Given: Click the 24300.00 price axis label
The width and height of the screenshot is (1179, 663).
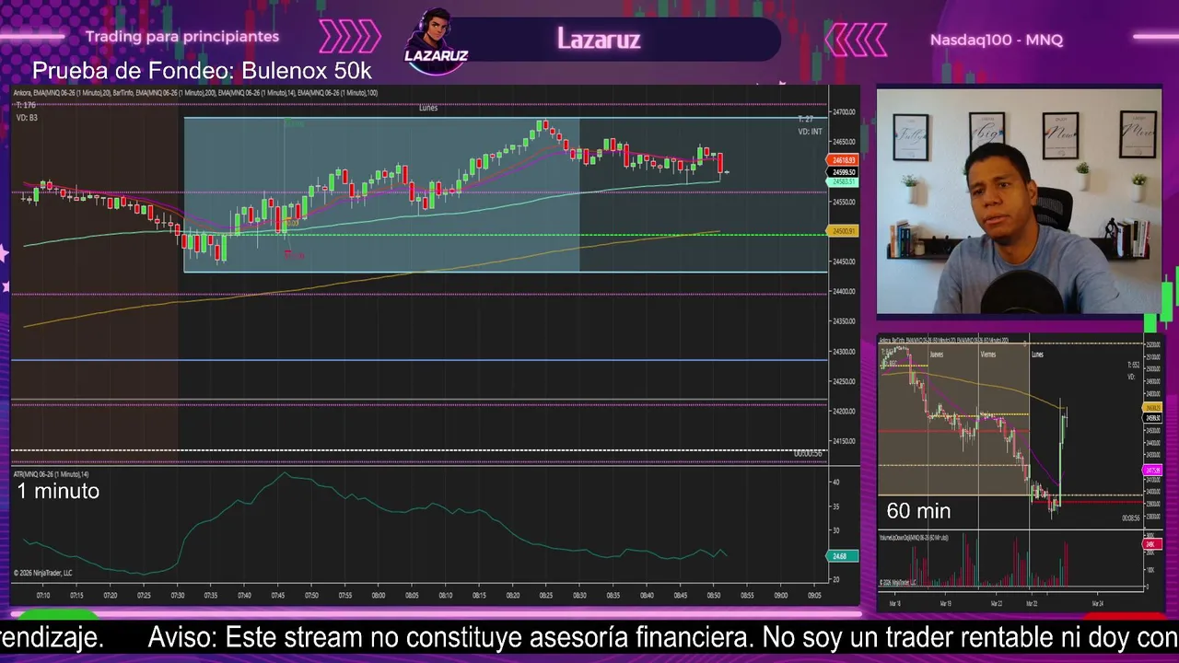Looking at the screenshot, I should (x=844, y=352).
